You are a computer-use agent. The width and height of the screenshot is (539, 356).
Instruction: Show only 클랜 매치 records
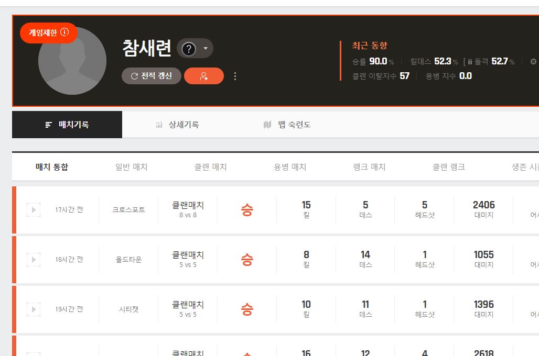tap(211, 167)
